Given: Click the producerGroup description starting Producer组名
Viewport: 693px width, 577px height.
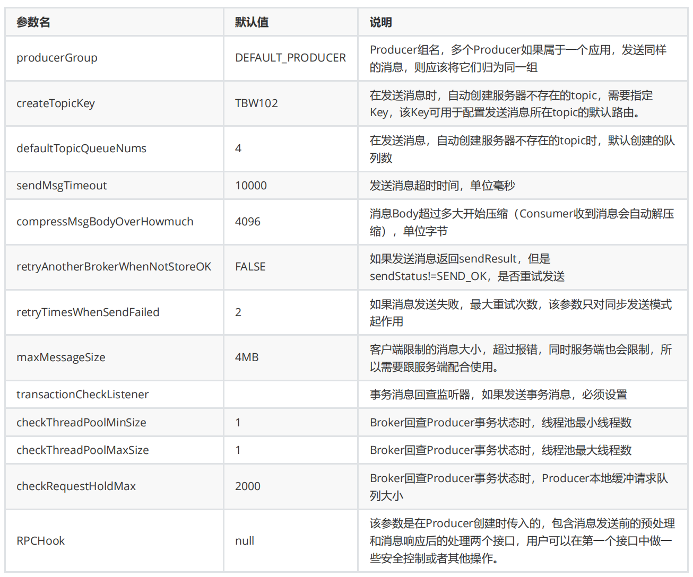Looking at the screenshot, I should (x=518, y=58).
